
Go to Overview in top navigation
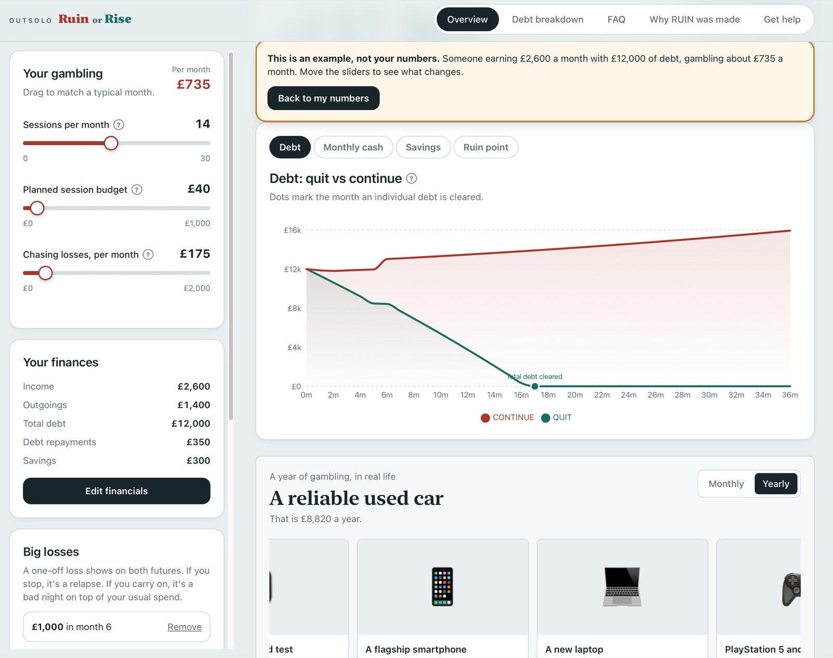pyautogui.click(x=467, y=19)
